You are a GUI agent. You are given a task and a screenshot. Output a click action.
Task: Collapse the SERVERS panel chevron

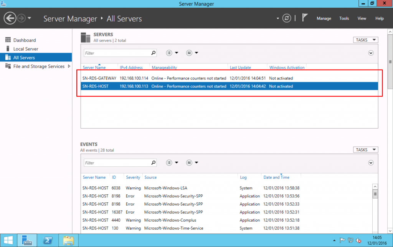(371, 53)
